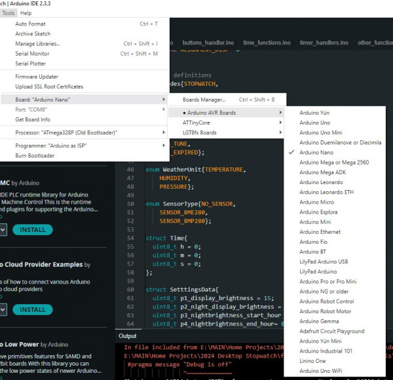Expand LGT8fx Boards submenu
The height and width of the screenshot is (380, 393).
(x=227, y=132)
